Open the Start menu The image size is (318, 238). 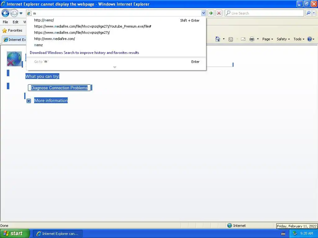click(15, 233)
